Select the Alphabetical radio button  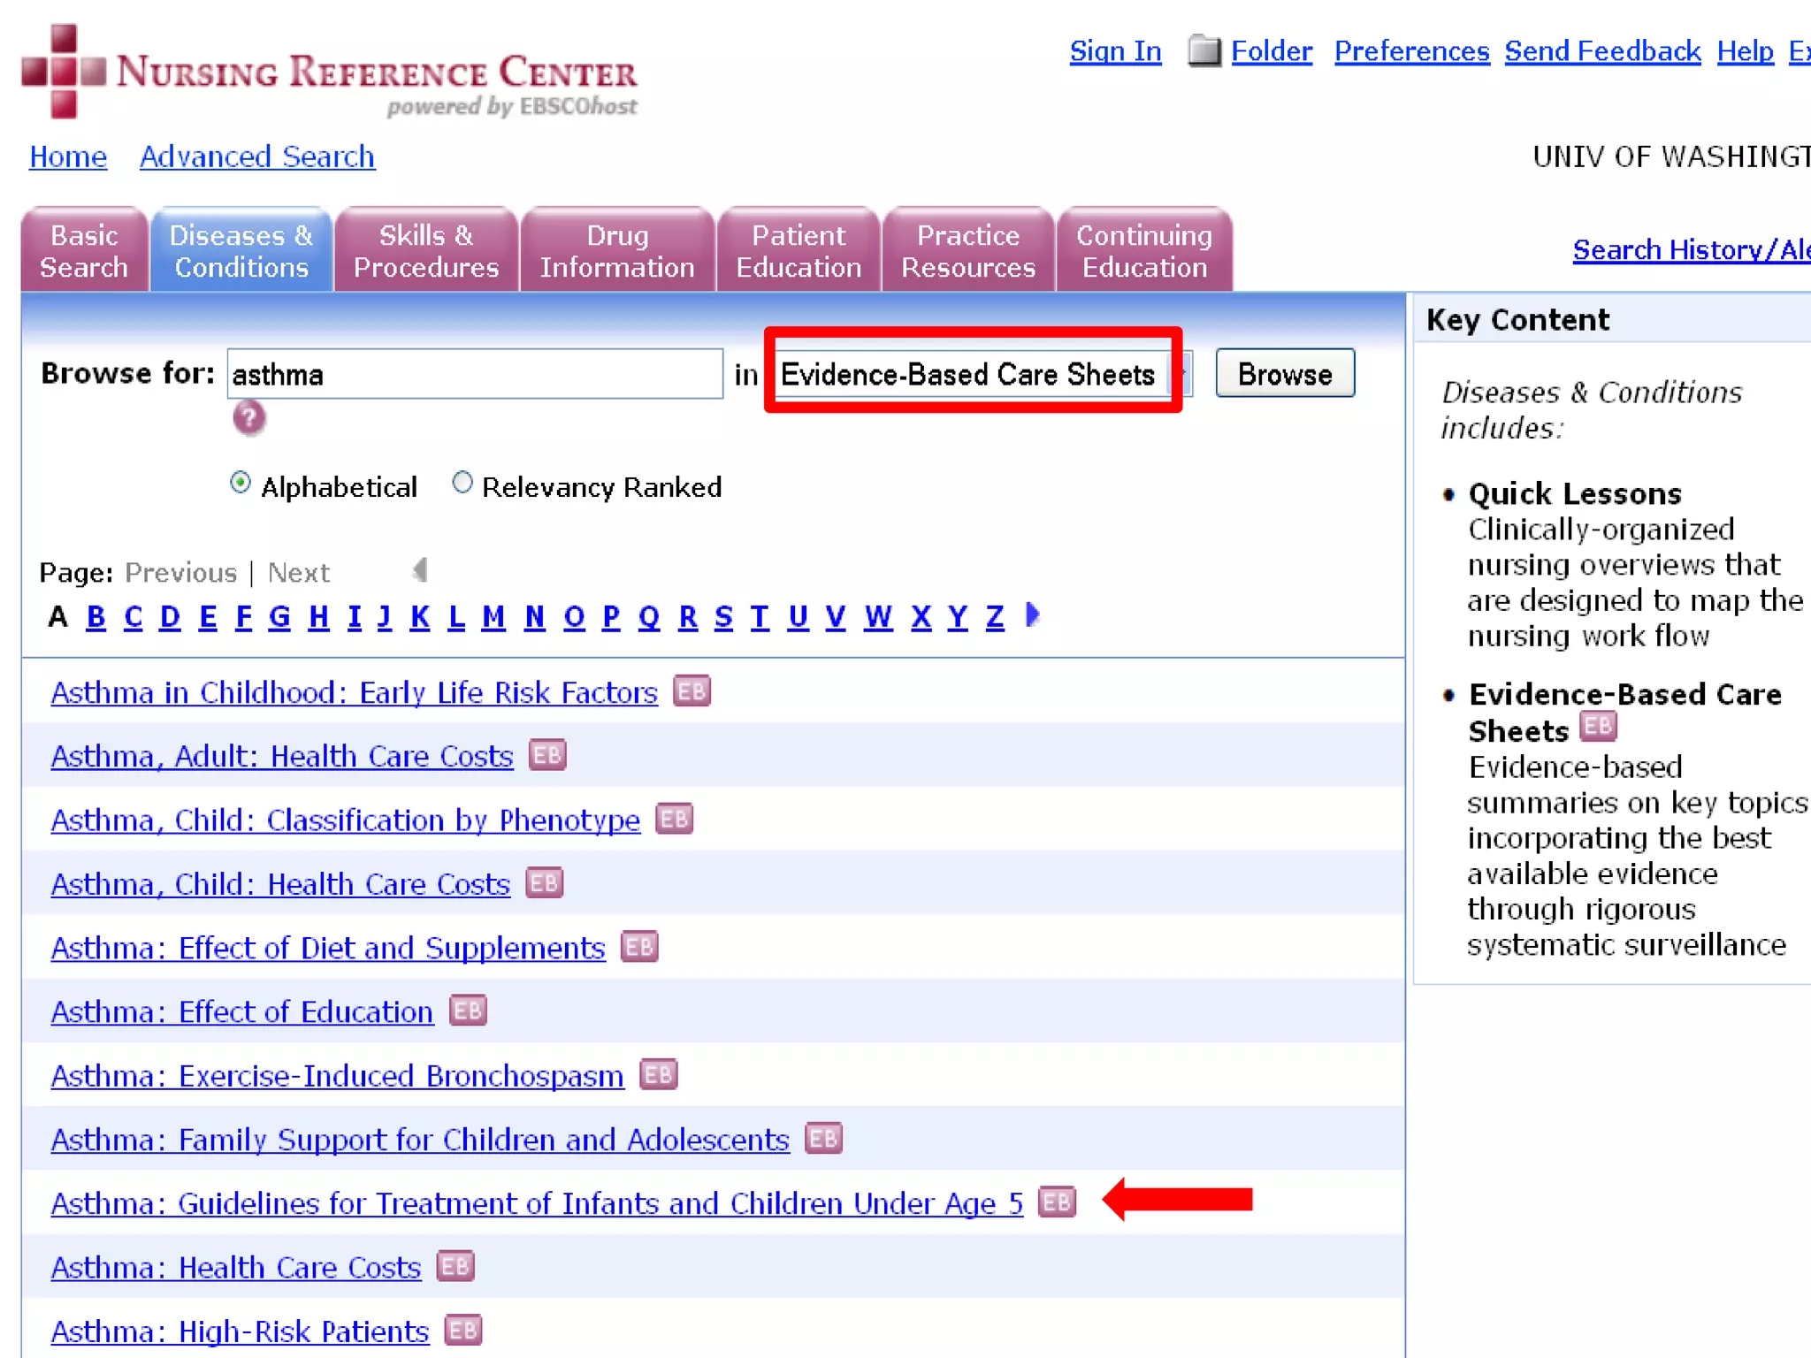(240, 484)
